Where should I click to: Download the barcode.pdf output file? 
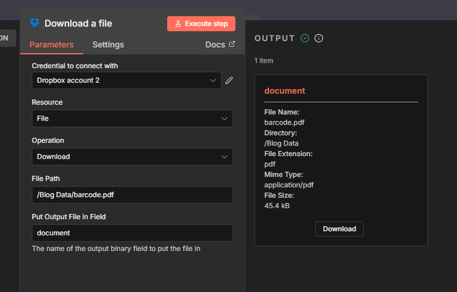tap(340, 229)
